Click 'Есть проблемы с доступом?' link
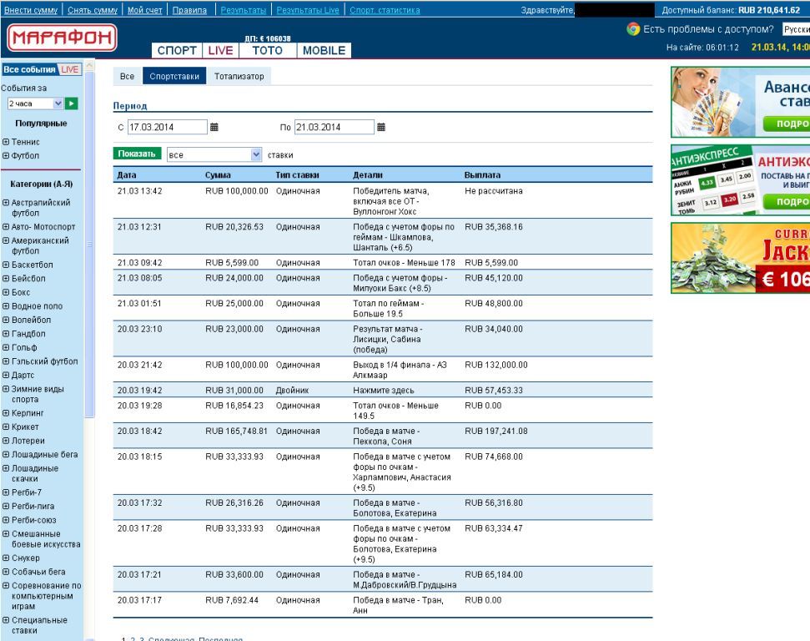Screen dimensions: 810x641 point(708,29)
